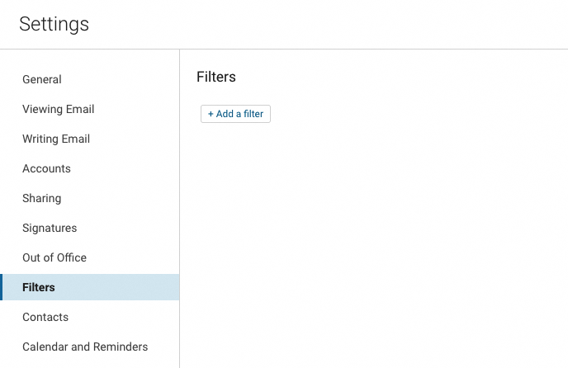Open Calendar and Reminders settings

pyautogui.click(x=85, y=347)
